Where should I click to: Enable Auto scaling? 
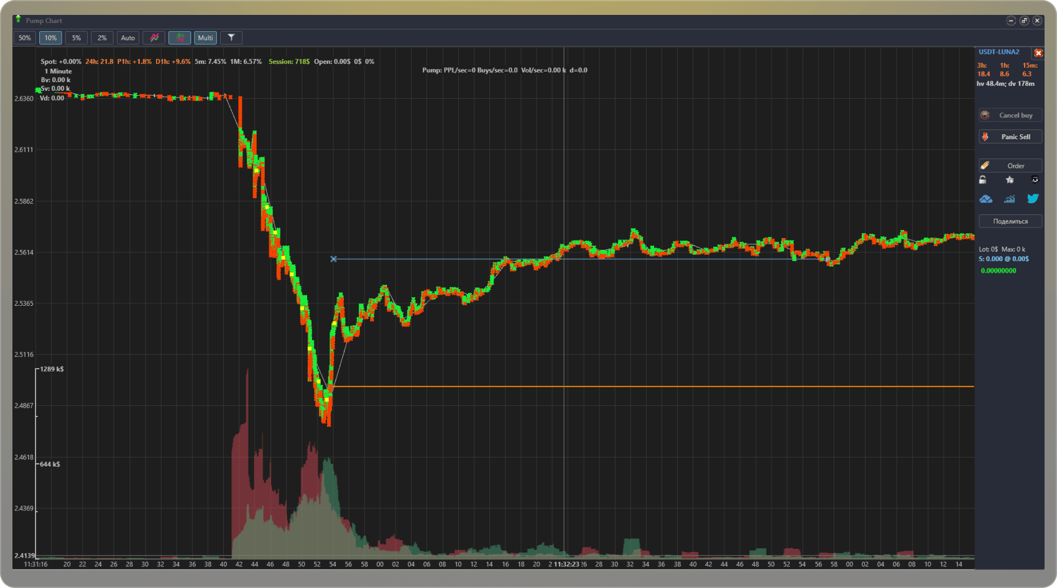128,38
